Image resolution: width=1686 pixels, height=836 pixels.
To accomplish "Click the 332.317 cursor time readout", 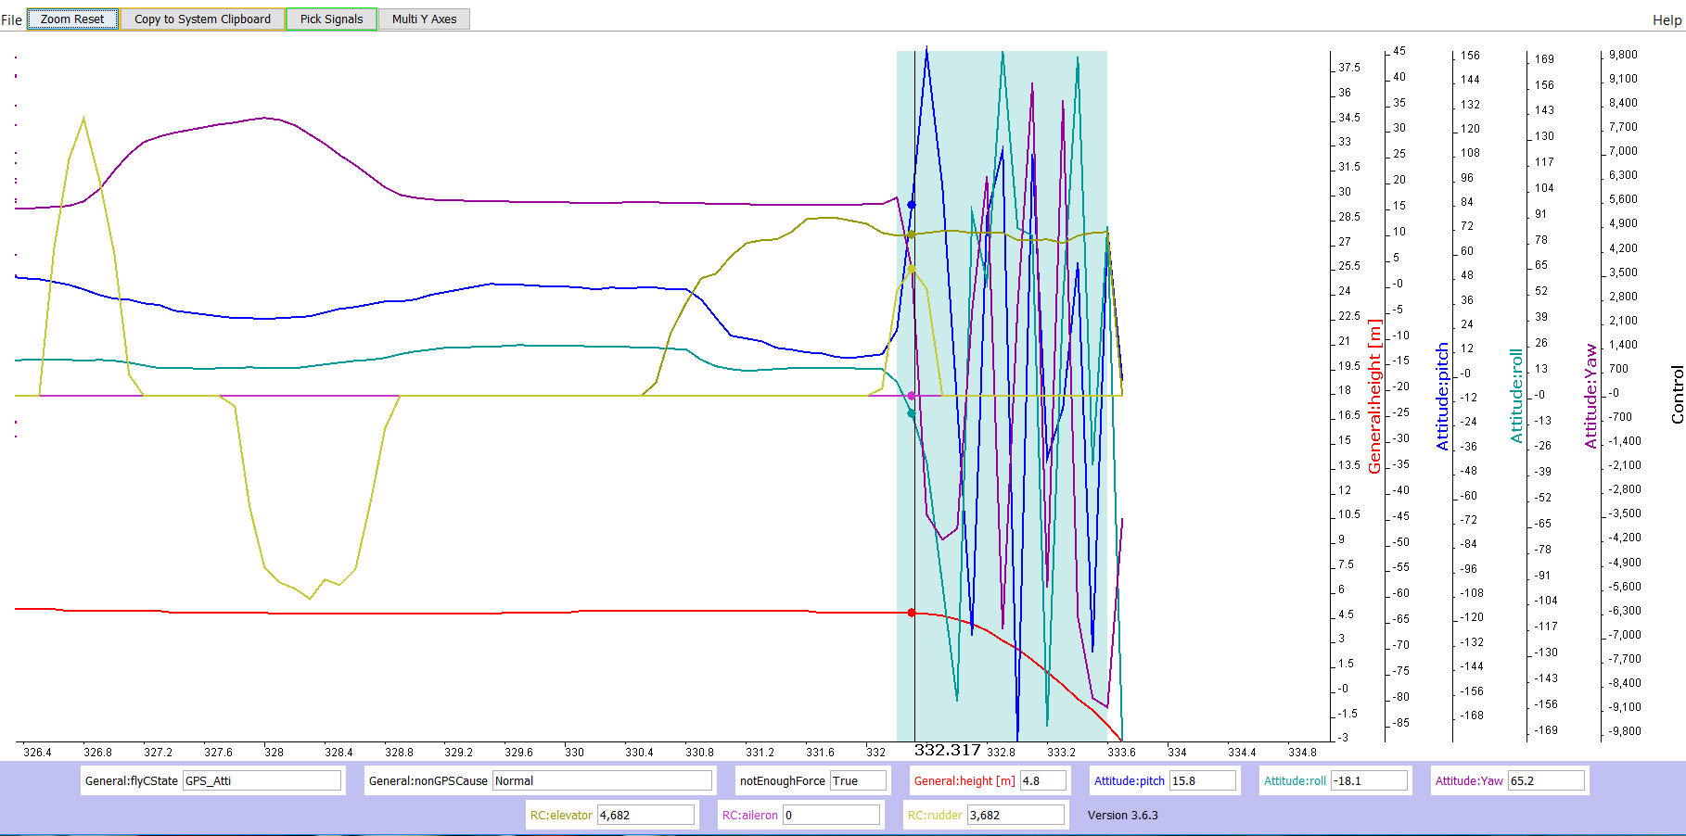I will (947, 750).
